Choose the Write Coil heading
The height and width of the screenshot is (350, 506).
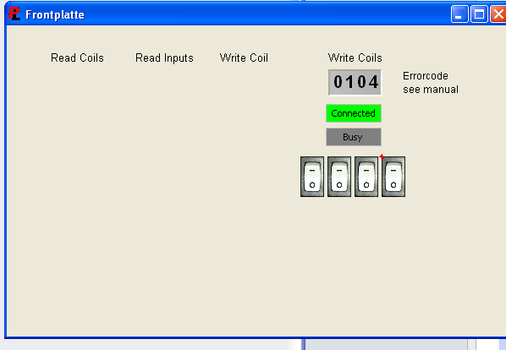244,57
